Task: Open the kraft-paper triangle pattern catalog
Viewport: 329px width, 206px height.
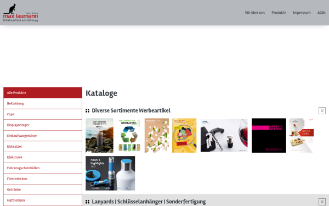Action: click(156, 135)
